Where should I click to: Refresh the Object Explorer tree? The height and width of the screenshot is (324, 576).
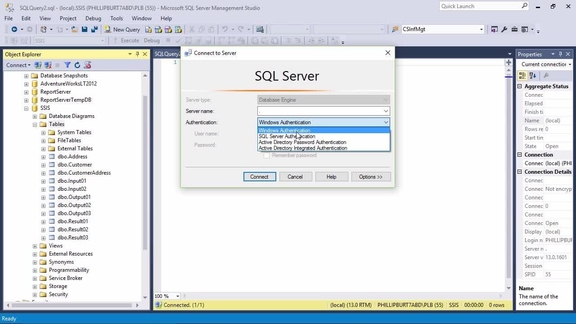click(77, 65)
